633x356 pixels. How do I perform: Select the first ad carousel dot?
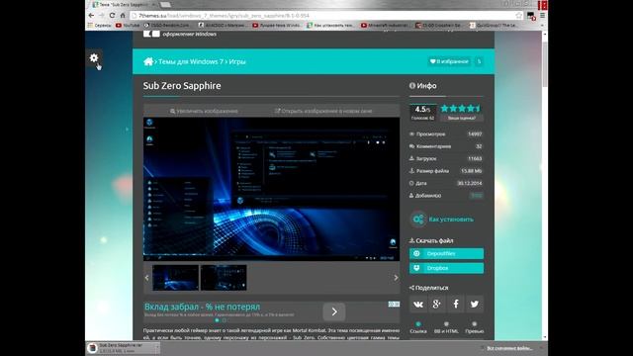[x=217, y=320]
